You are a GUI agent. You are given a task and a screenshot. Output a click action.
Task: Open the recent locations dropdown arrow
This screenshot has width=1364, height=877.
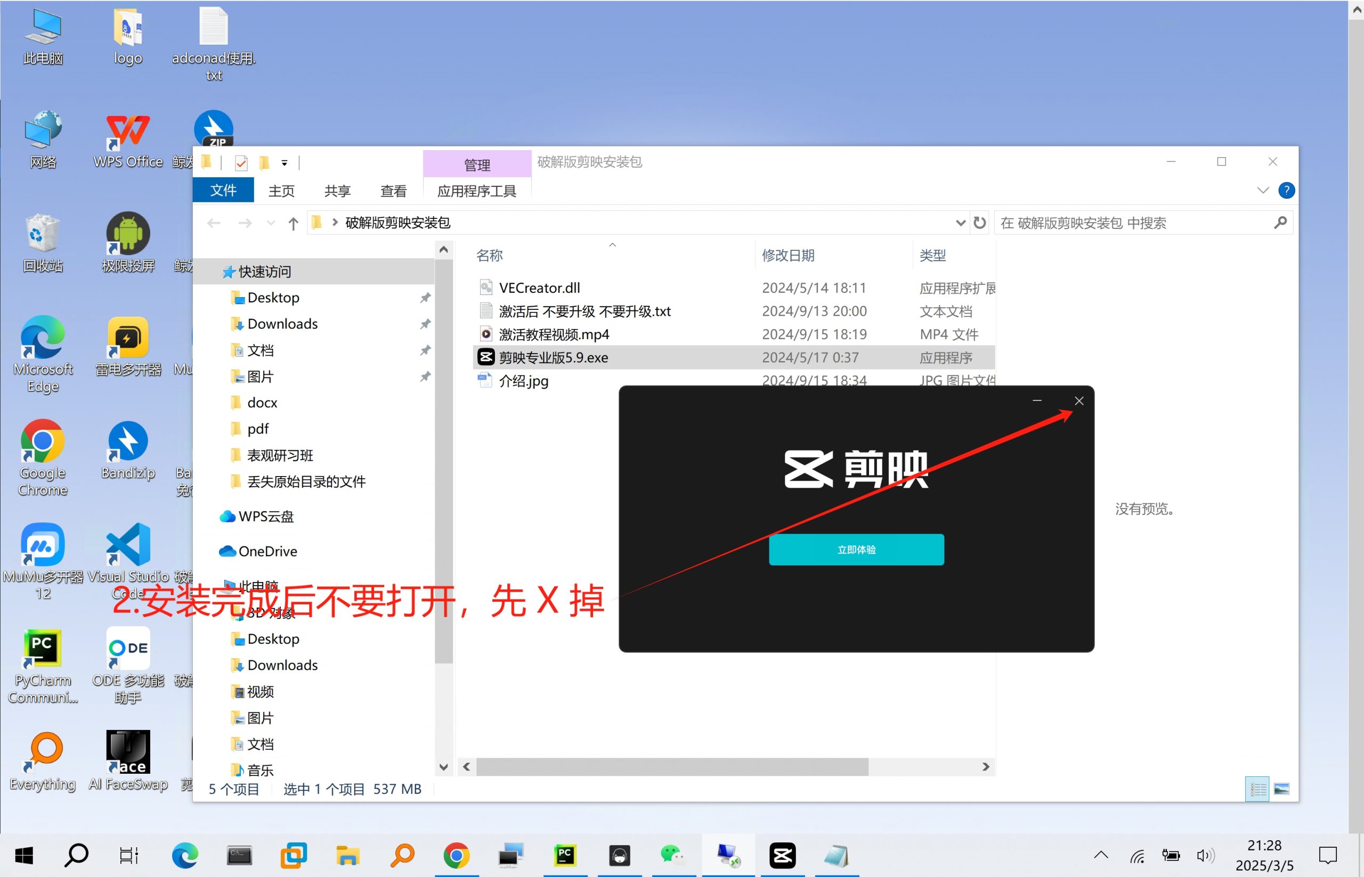pos(271,223)
